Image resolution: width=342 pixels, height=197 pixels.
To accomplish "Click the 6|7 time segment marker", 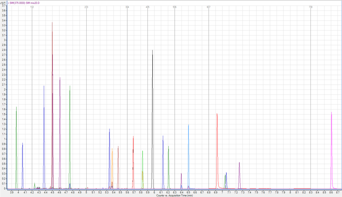I will pyautogui.click(x=209, y=7).
